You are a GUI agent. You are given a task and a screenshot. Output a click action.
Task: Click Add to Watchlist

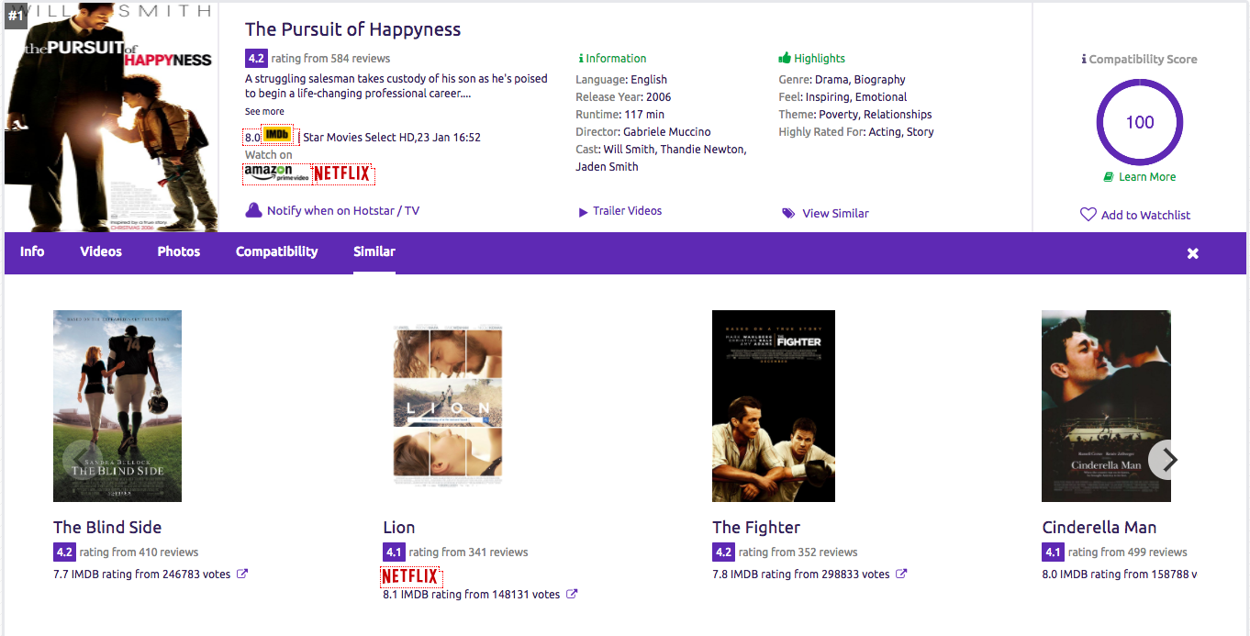pos(1145,215)
